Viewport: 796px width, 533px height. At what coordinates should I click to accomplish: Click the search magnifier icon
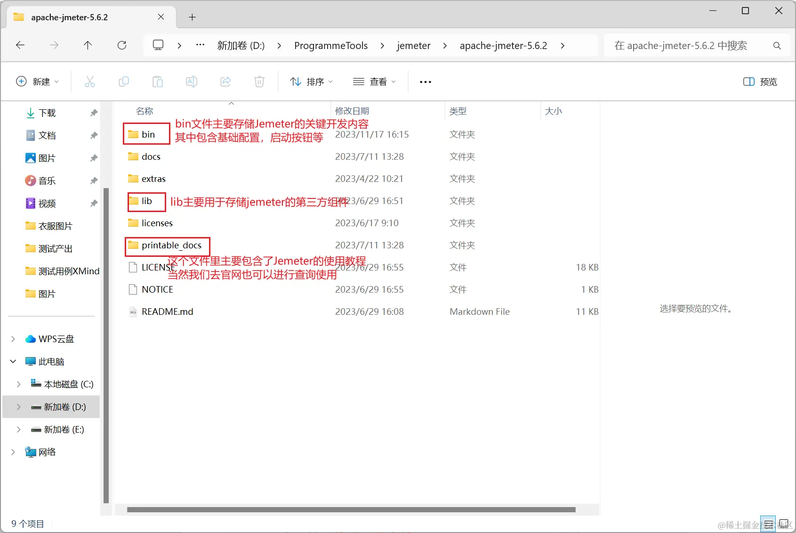coord(777,46)
